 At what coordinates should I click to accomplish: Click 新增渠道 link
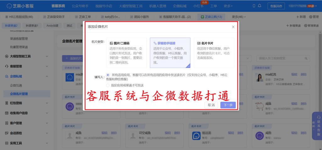point(293,26)
